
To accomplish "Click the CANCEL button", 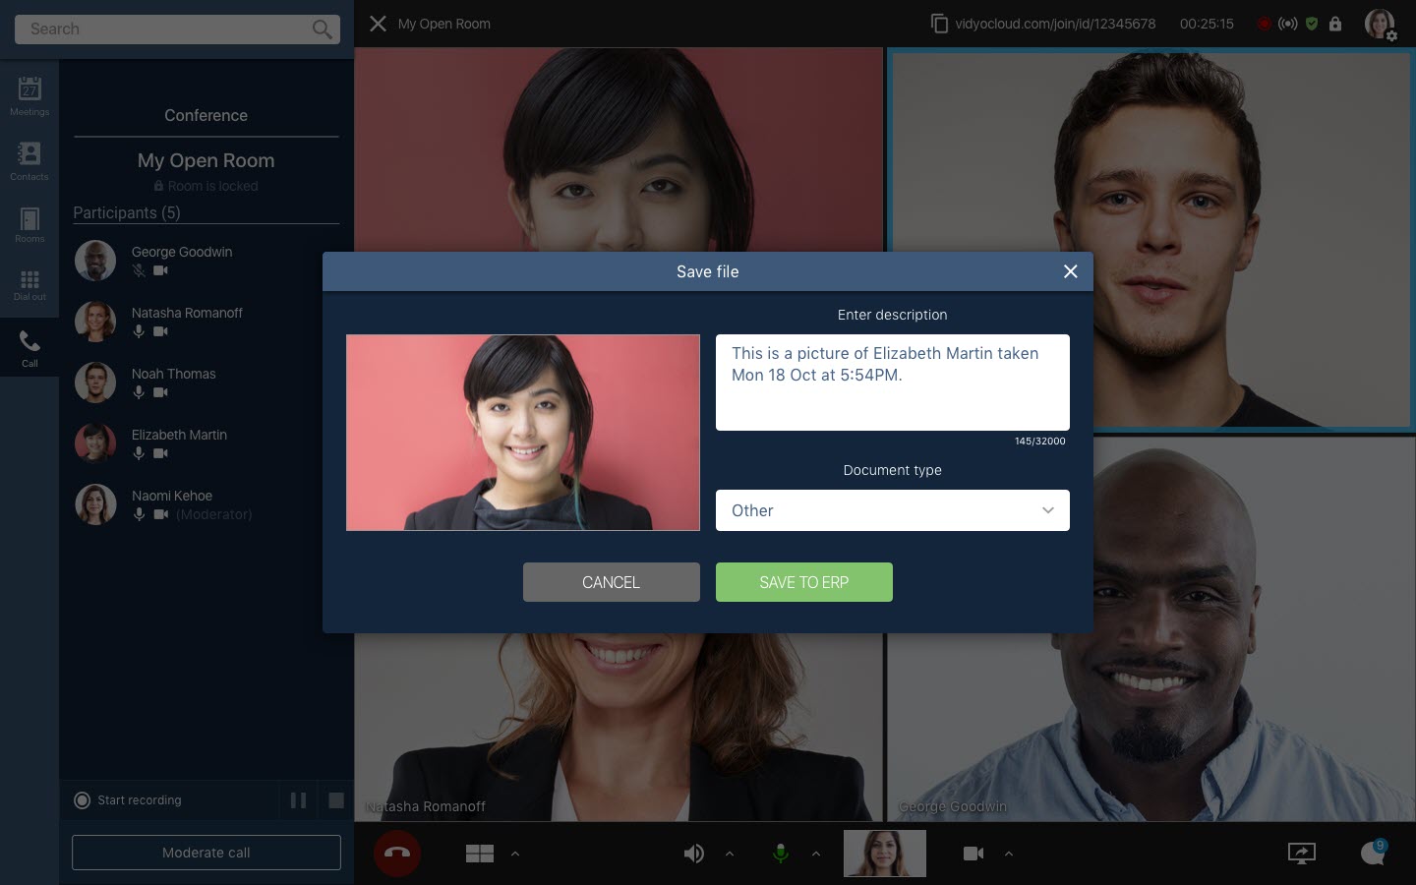I will [x=612, y=582].
